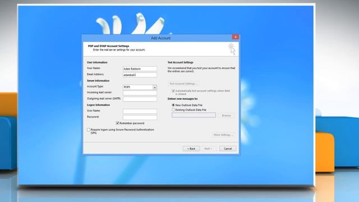The height and width of the screenshot is (202, 359).
Task: Enable Require logon using Secure Password Authentication
Action: [x=89, y=130]
